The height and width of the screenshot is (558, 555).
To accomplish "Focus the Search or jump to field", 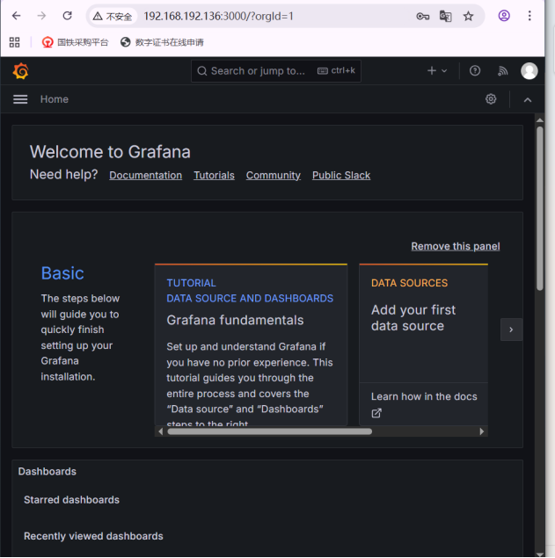I will [x=276, y=71].
